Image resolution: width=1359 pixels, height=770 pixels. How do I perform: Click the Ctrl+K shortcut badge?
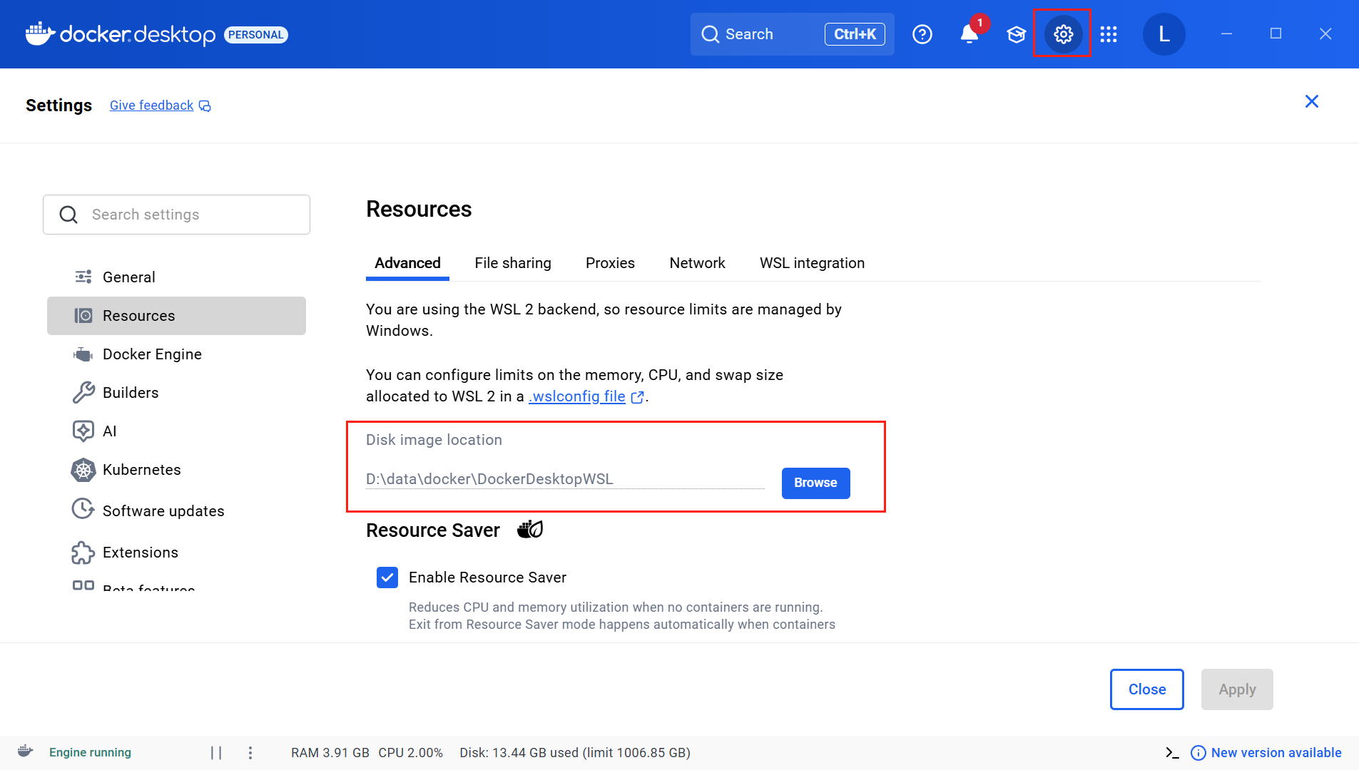coord(855,34)
